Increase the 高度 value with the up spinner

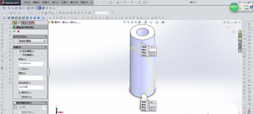tap(44, 62)
